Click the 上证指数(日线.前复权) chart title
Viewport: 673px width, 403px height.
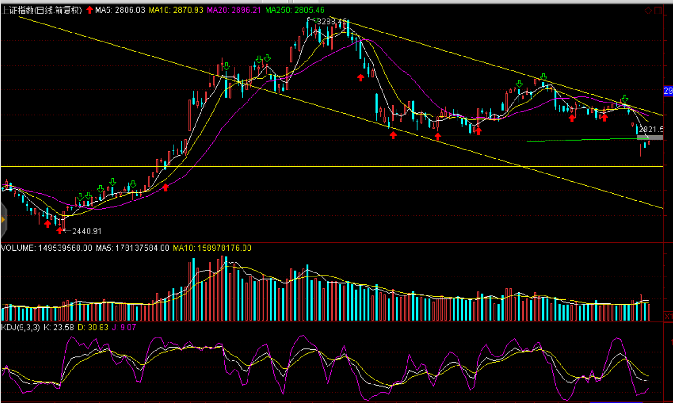click(x=42, y=10)
